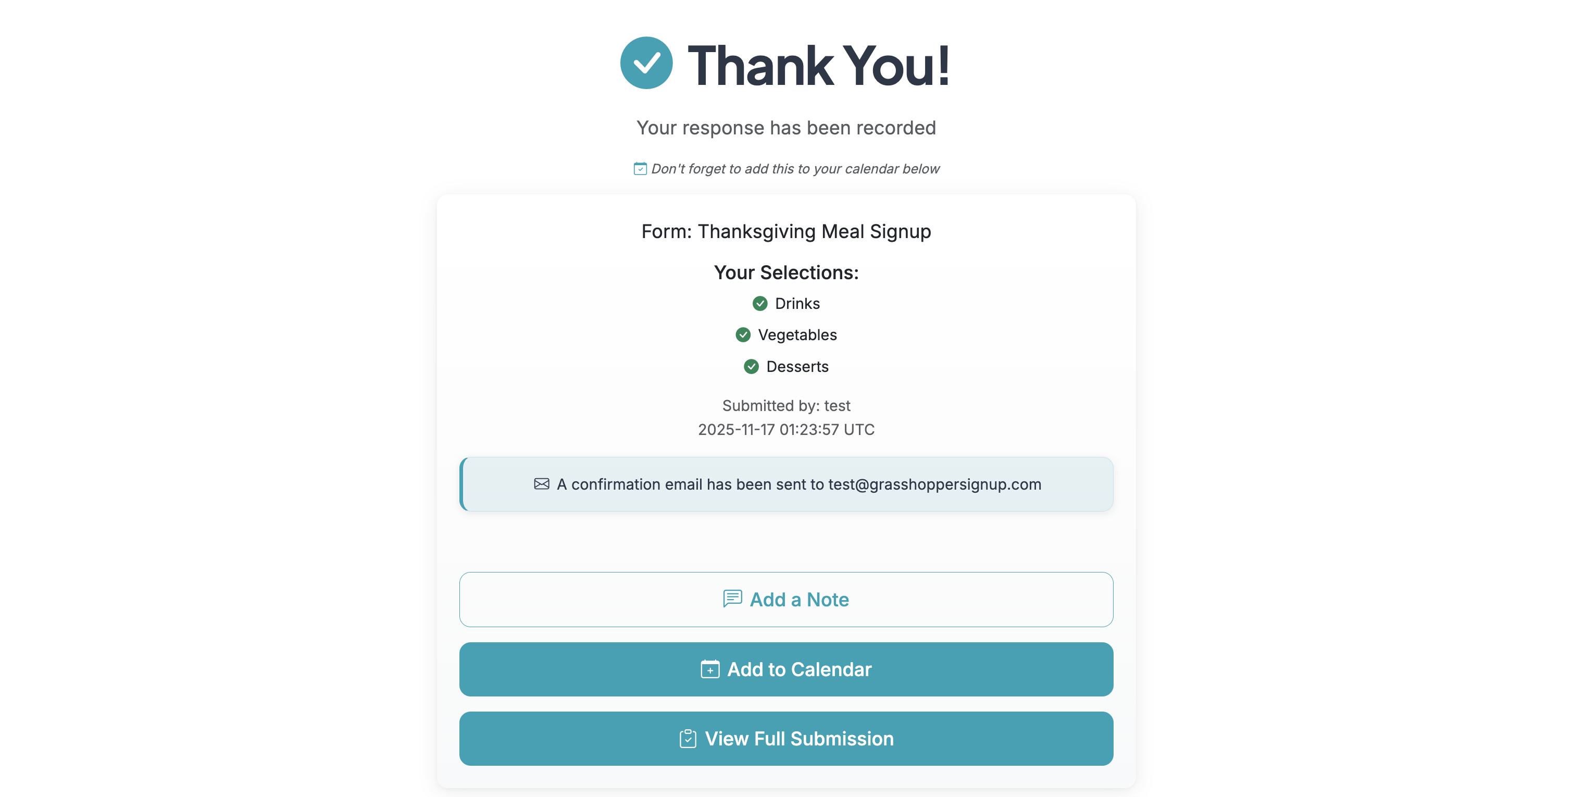Select the Desserts selection entry
Screen dimensions: 1573x797
(797, 366)
